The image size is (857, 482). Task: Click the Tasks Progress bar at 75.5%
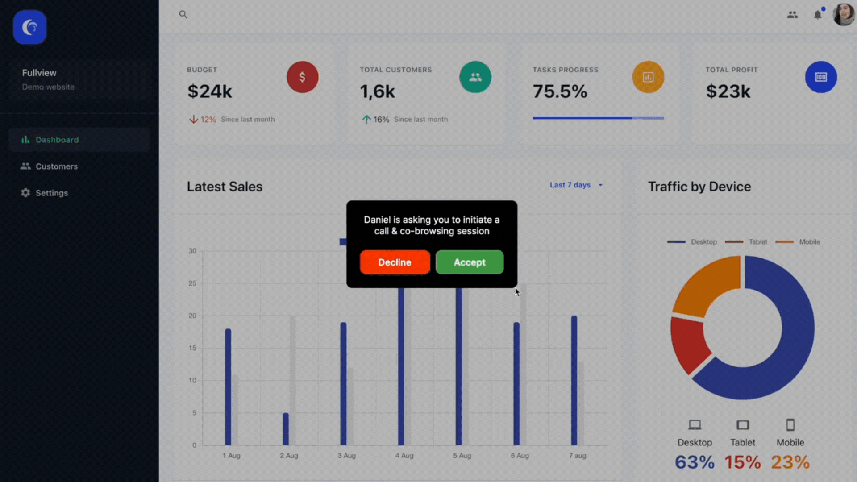pos(598,118)
